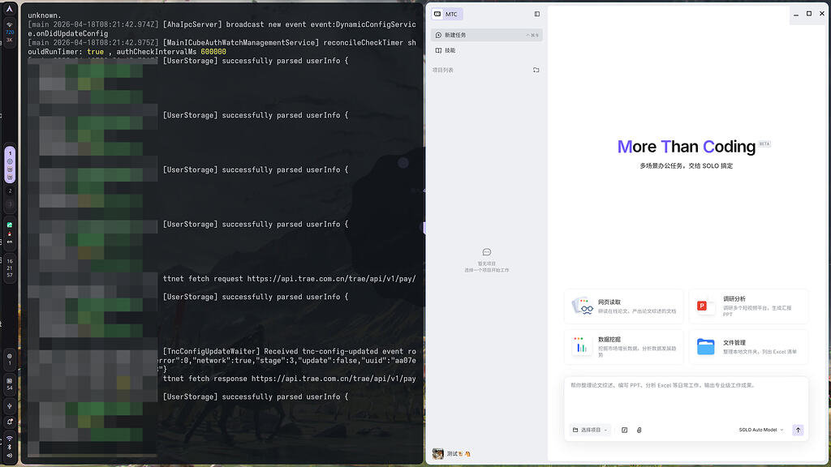The width and height of the screenshot is (831, 467).
Task: Click the More Than Coding headline
Action: (687, 147)
